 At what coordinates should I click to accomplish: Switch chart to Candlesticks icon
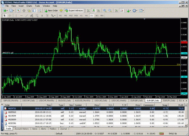point(93,11)
